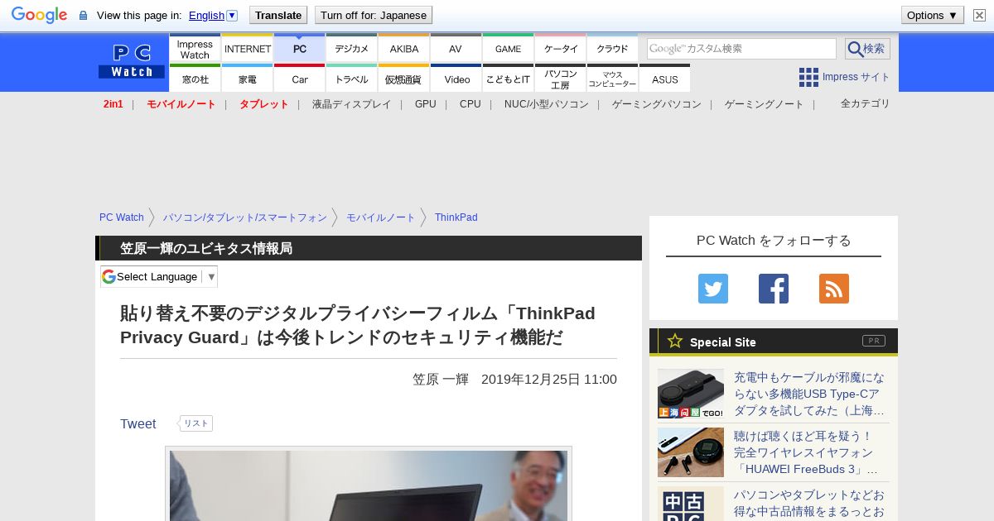Click the 検索 search button
The height and width of the screenshot is (521, 994).
click(867, 49)
